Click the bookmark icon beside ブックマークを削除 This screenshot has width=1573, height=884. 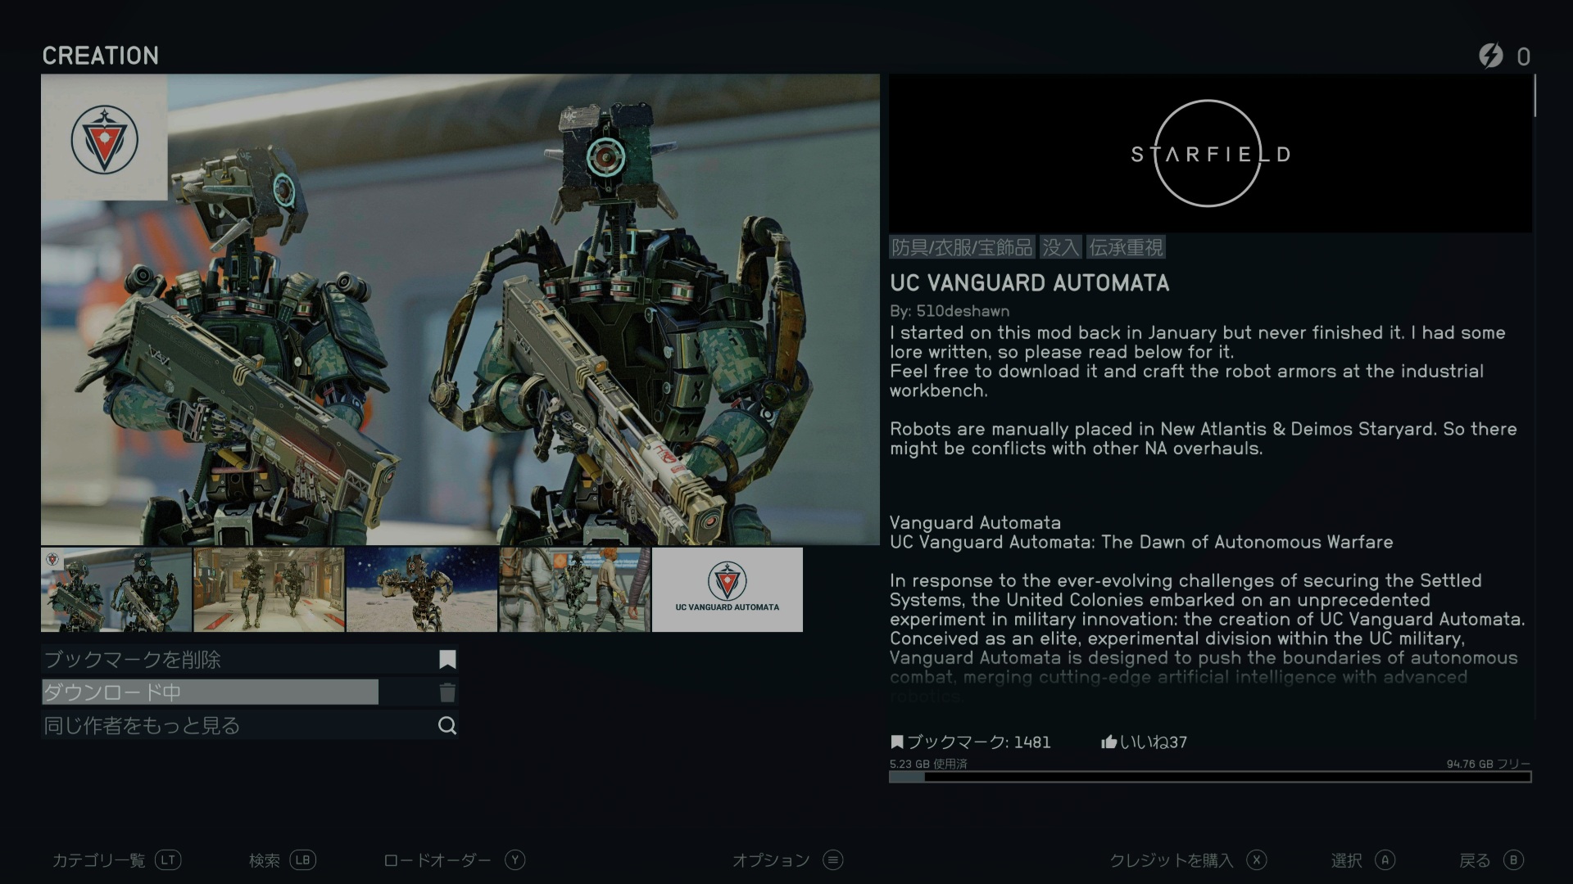[447, 660]
